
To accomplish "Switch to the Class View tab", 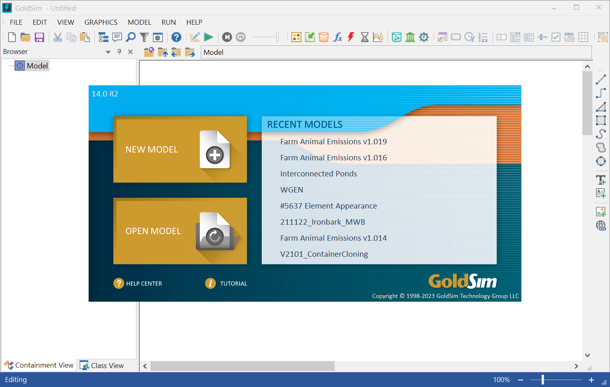I will coord(106,365).
